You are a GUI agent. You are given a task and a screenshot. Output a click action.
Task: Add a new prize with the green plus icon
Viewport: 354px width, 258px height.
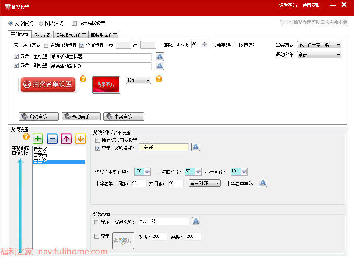[37, 139]
